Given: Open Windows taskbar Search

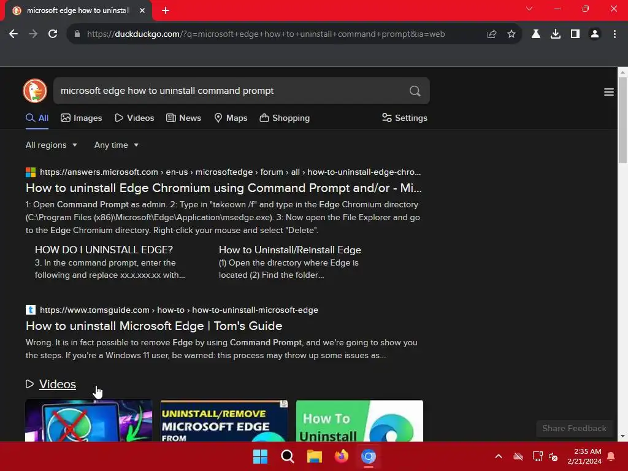Looking at the screenshot, I should (288, 456).
